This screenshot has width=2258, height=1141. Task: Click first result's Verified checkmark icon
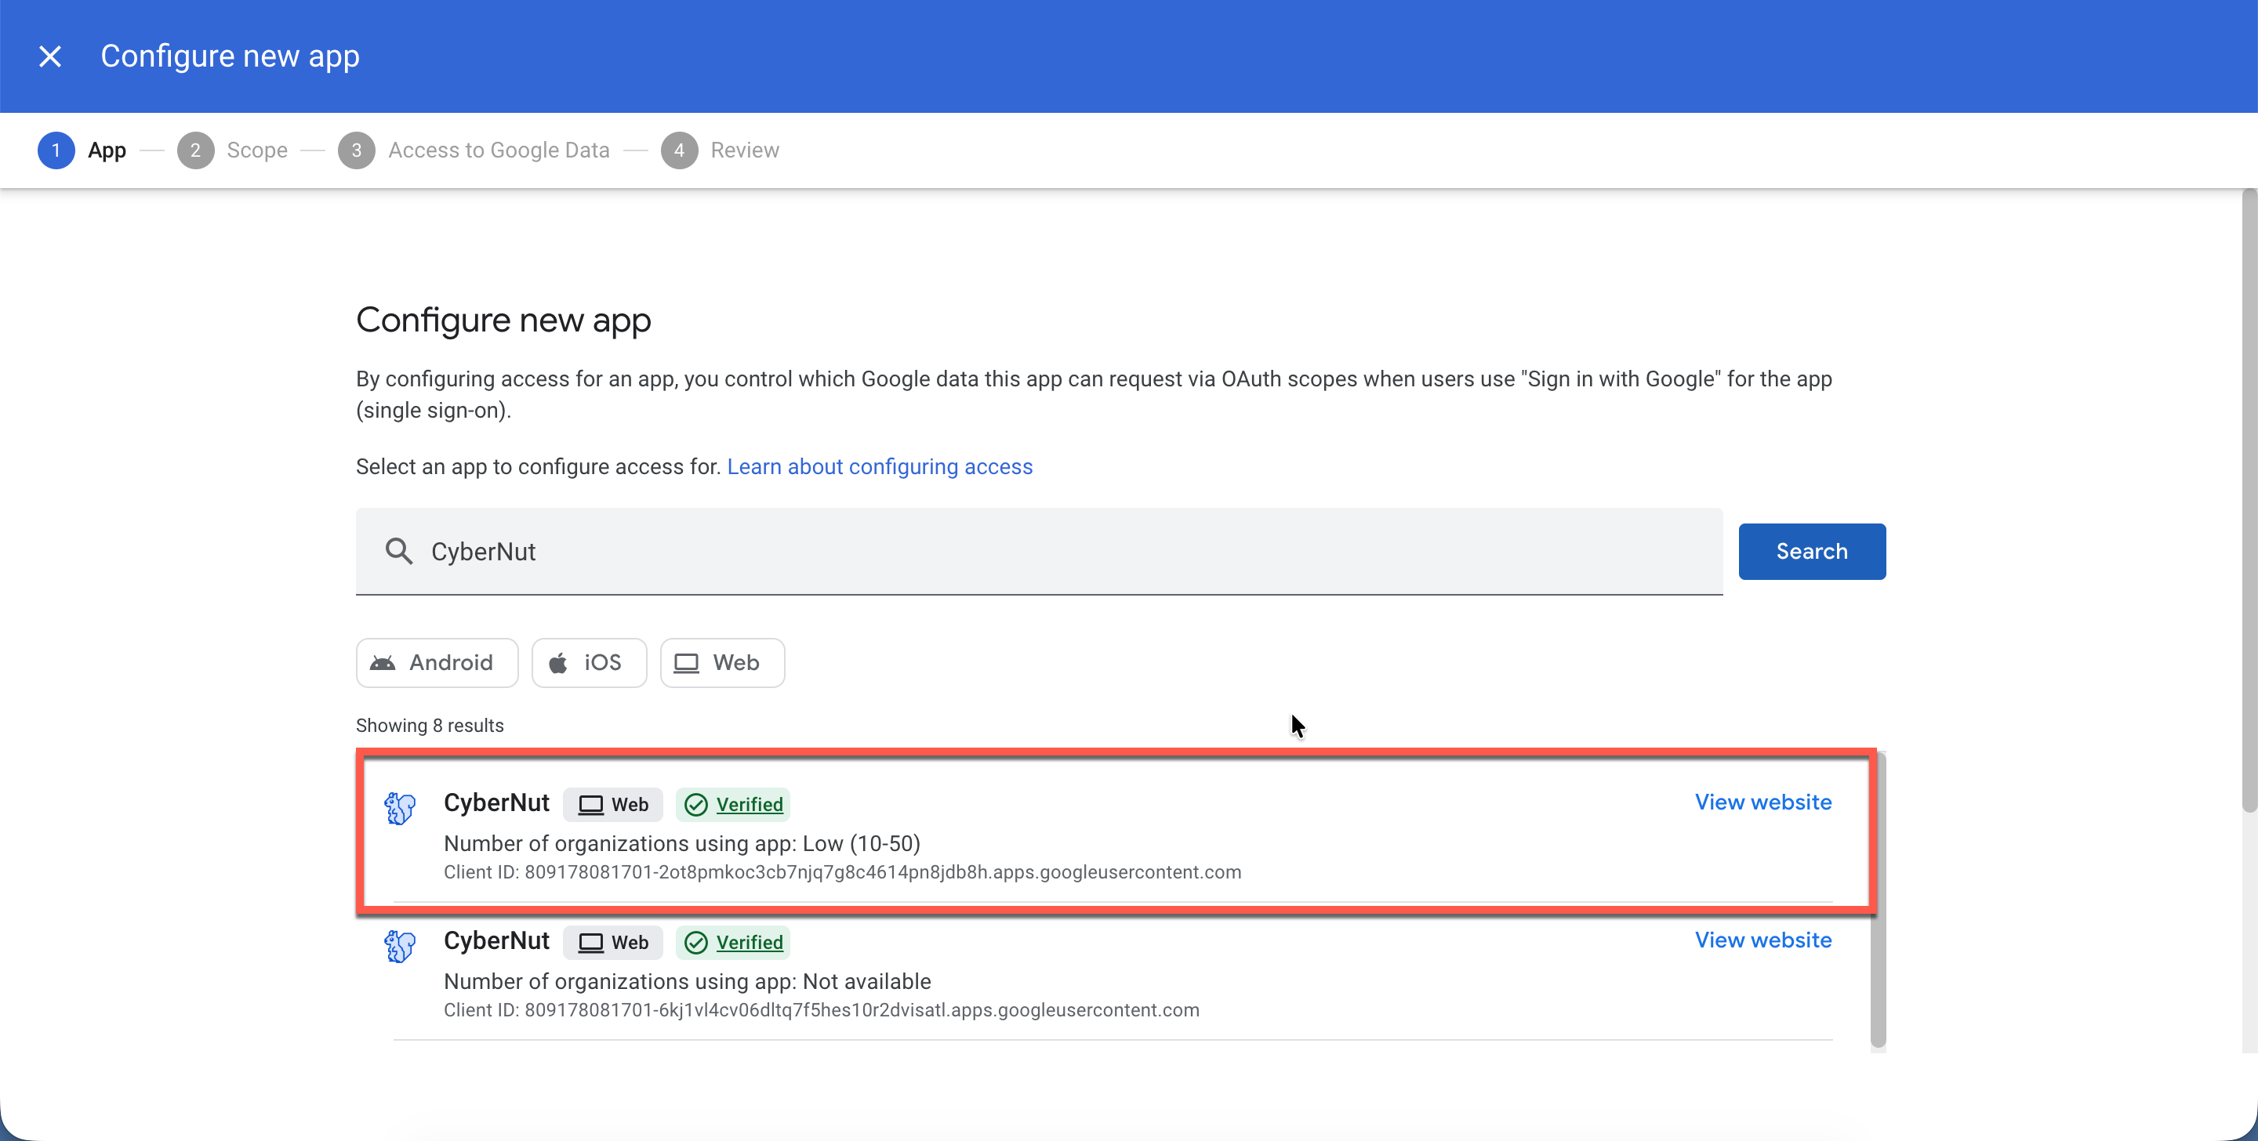tap(696, 805)
